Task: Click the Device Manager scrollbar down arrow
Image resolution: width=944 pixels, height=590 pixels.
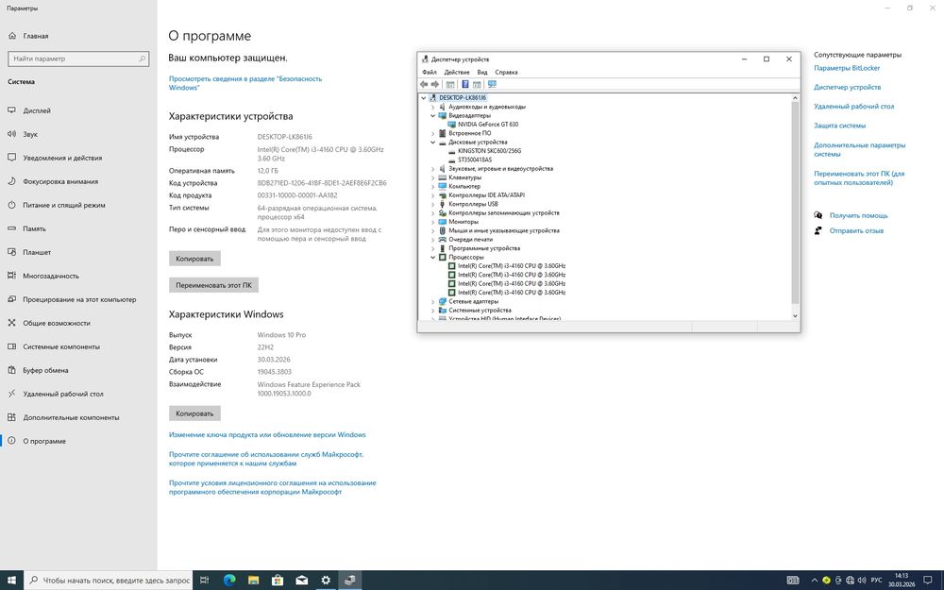Action: coord(795,315)
